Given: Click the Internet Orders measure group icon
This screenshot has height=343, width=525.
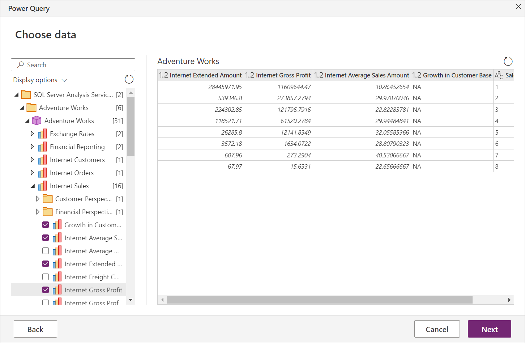Looking at the screenshot, I should point(42,173).
